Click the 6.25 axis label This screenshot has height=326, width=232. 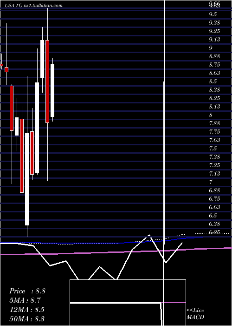click(214, 232)
